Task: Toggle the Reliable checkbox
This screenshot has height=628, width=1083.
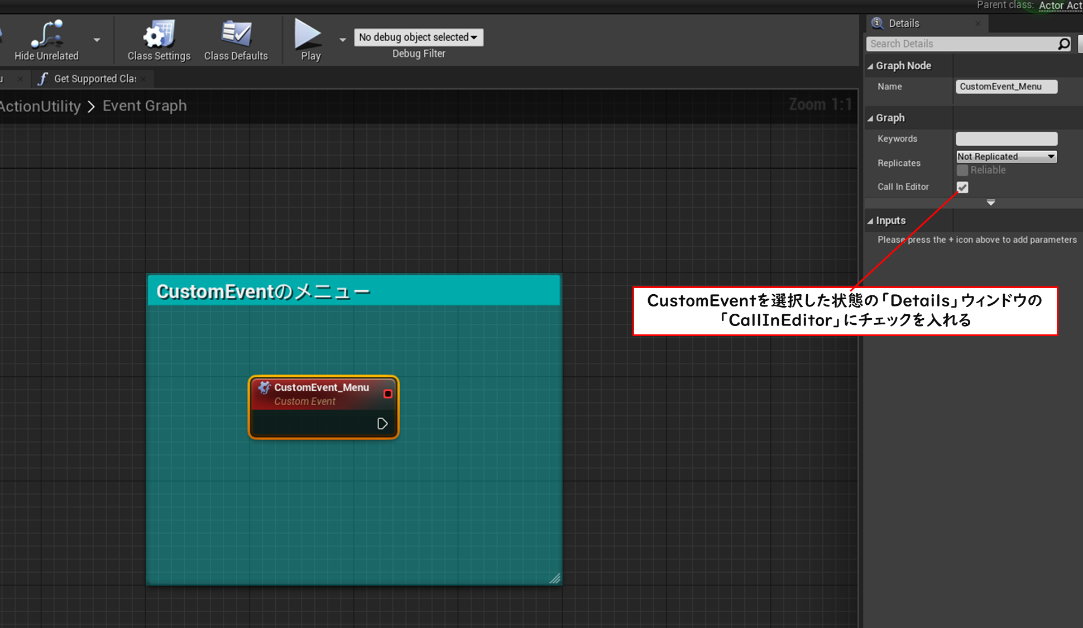Action: [x=962, y=170]
